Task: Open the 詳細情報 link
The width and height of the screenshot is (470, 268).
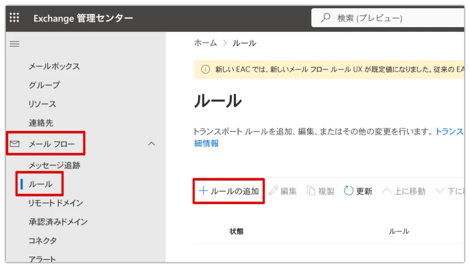Action: tap(206, 144)
